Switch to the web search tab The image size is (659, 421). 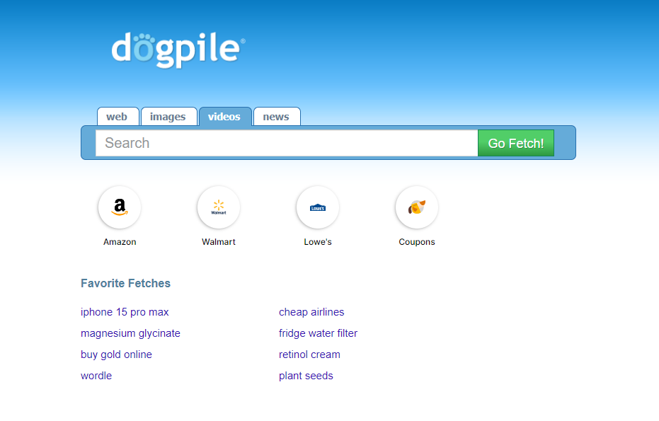pos(118,116)
